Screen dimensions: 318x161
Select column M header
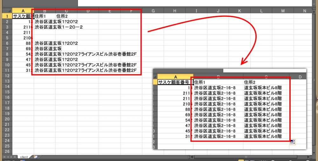283,11
